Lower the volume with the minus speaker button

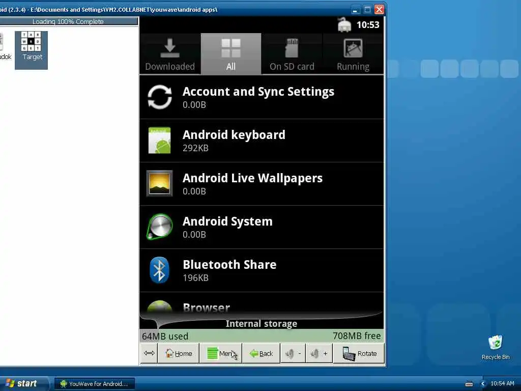pyautogui.click(x=293, y=353)
